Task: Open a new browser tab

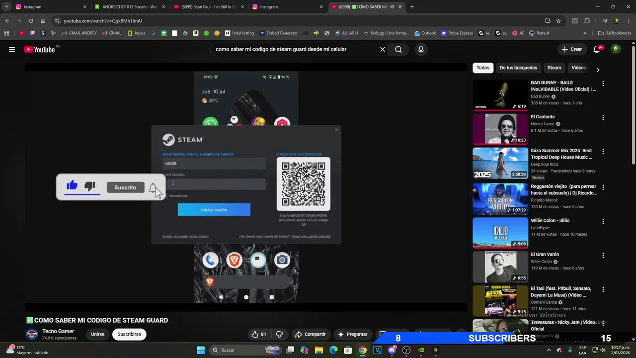Action: (x=412, y=7)
